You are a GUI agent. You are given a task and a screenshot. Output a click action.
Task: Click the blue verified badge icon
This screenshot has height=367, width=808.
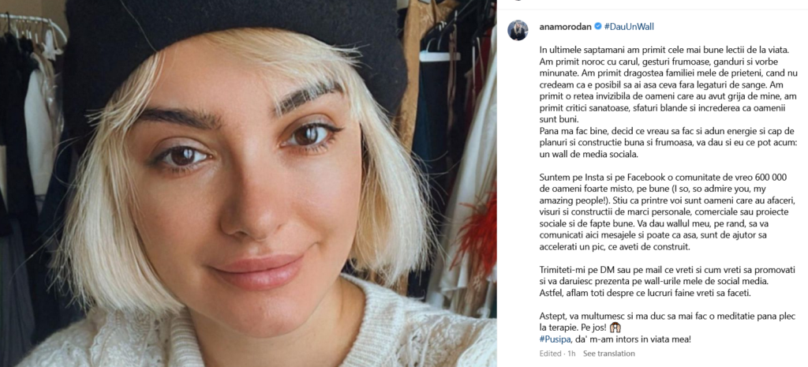click(x=598, y=26)
